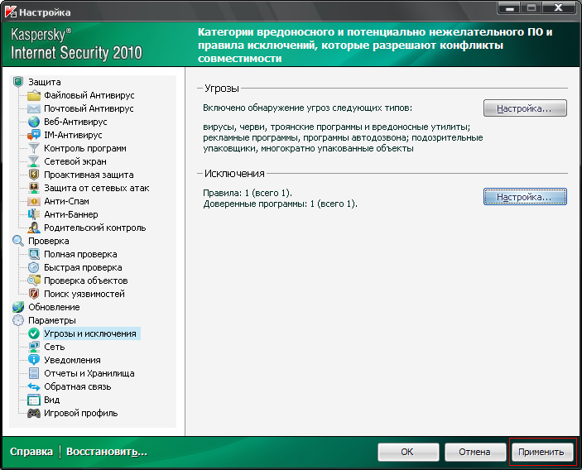The width and height of the screenshot is (582, 470).
Task: Select Отчеты и Хранилища entry
Action: tap(89, 373)
